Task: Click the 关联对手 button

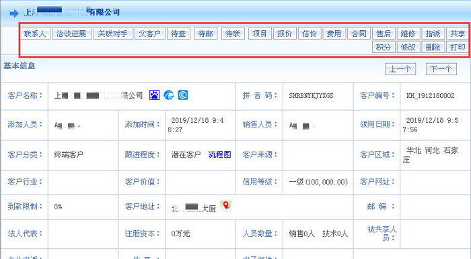Action: 113,34
